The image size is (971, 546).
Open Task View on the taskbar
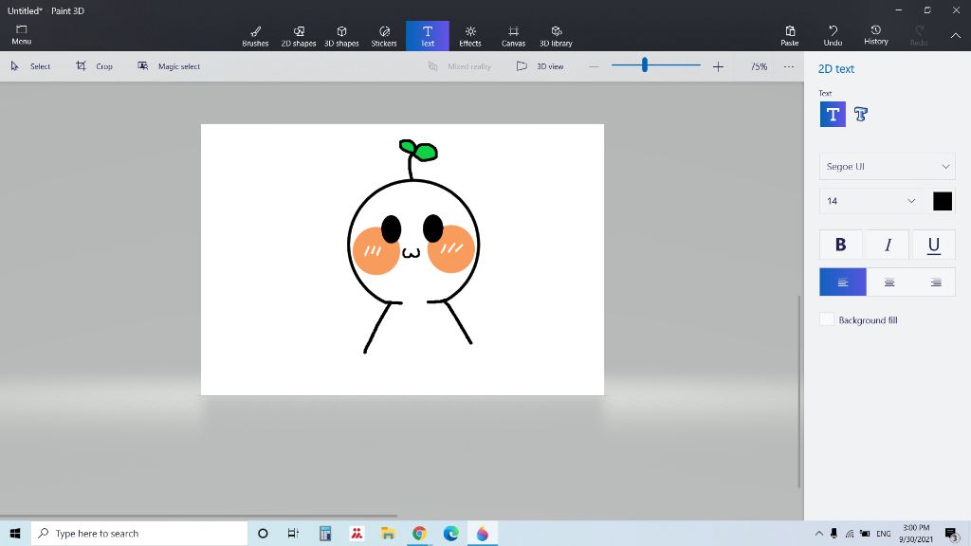[x=294, y=533]
